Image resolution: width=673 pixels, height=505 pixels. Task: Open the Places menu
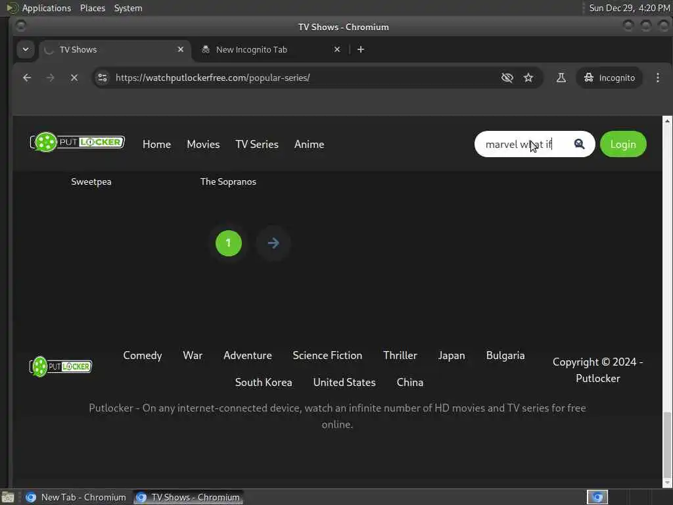point(92,8)
